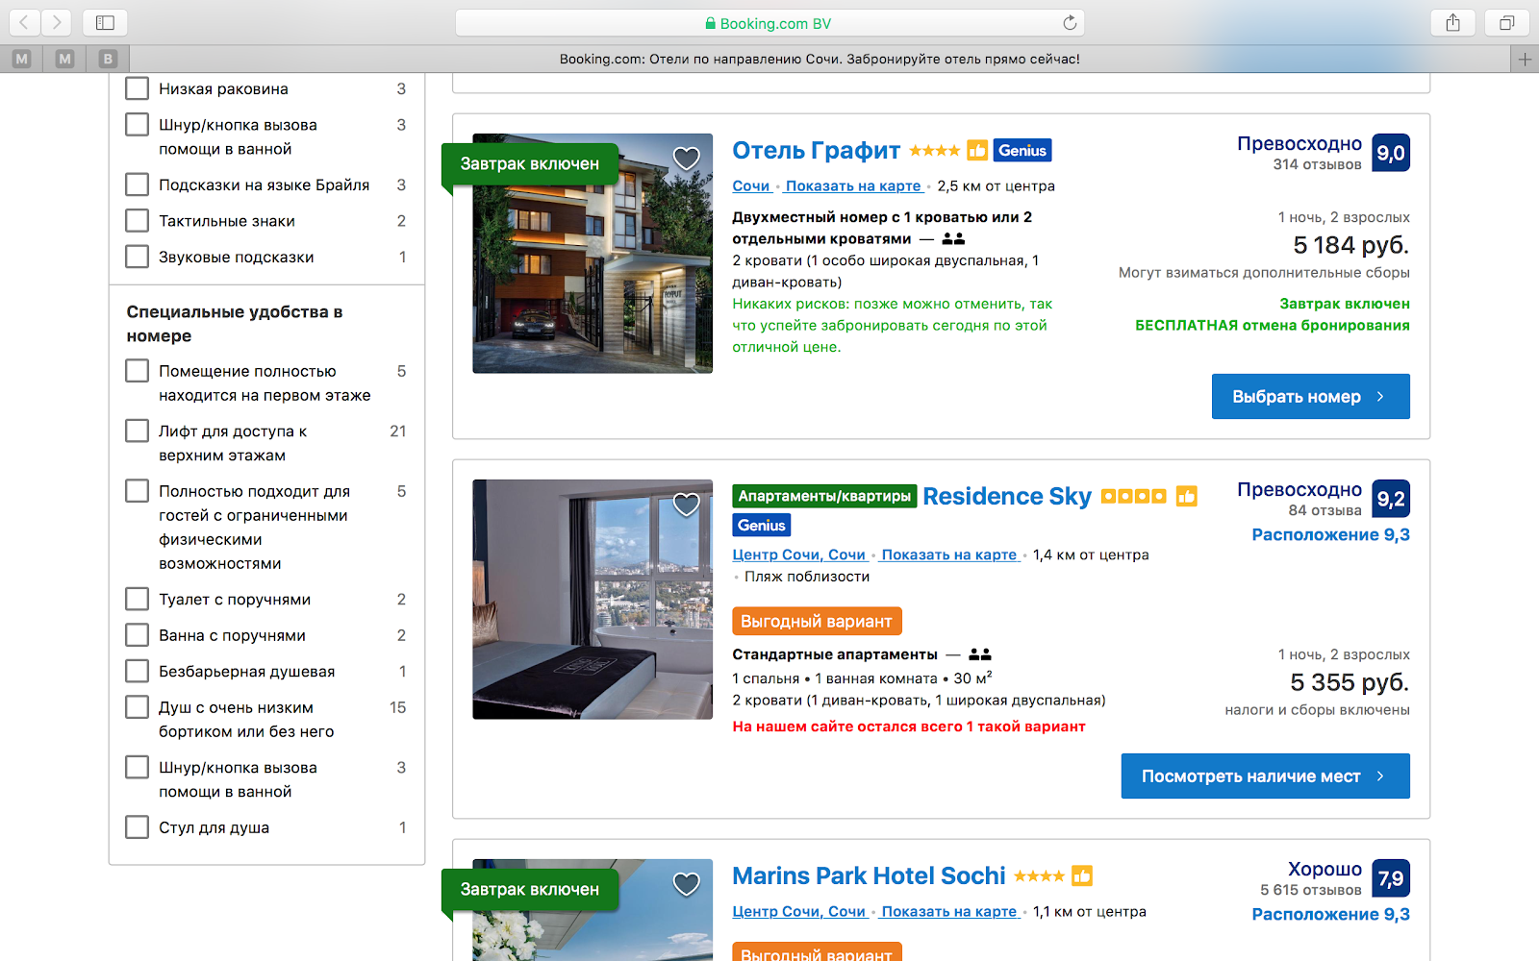This screenshot has height=961, width=1539.
Task: Go forward with Safari forward arrow
Action: (x=57, y=22)
